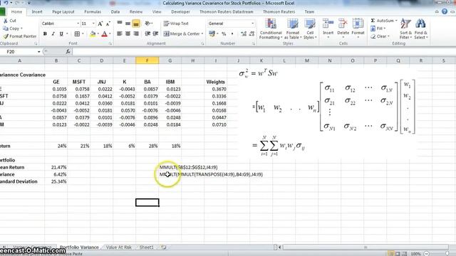Expand the General number format dropdown
The image size is (456, 256).
252,23
